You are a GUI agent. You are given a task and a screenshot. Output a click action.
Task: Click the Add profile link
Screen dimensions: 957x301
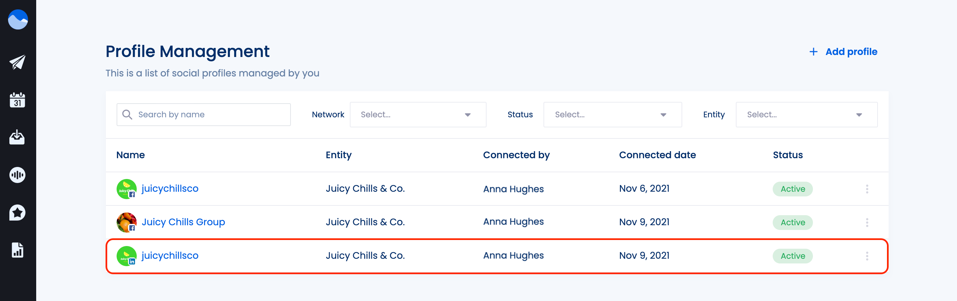[x=851, y=52]
